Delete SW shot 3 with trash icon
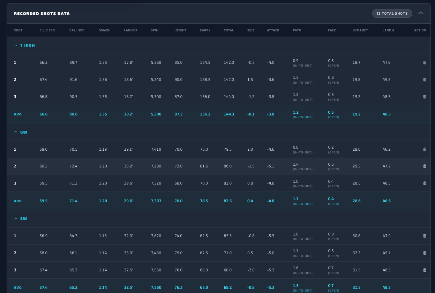 click(425, 270)
